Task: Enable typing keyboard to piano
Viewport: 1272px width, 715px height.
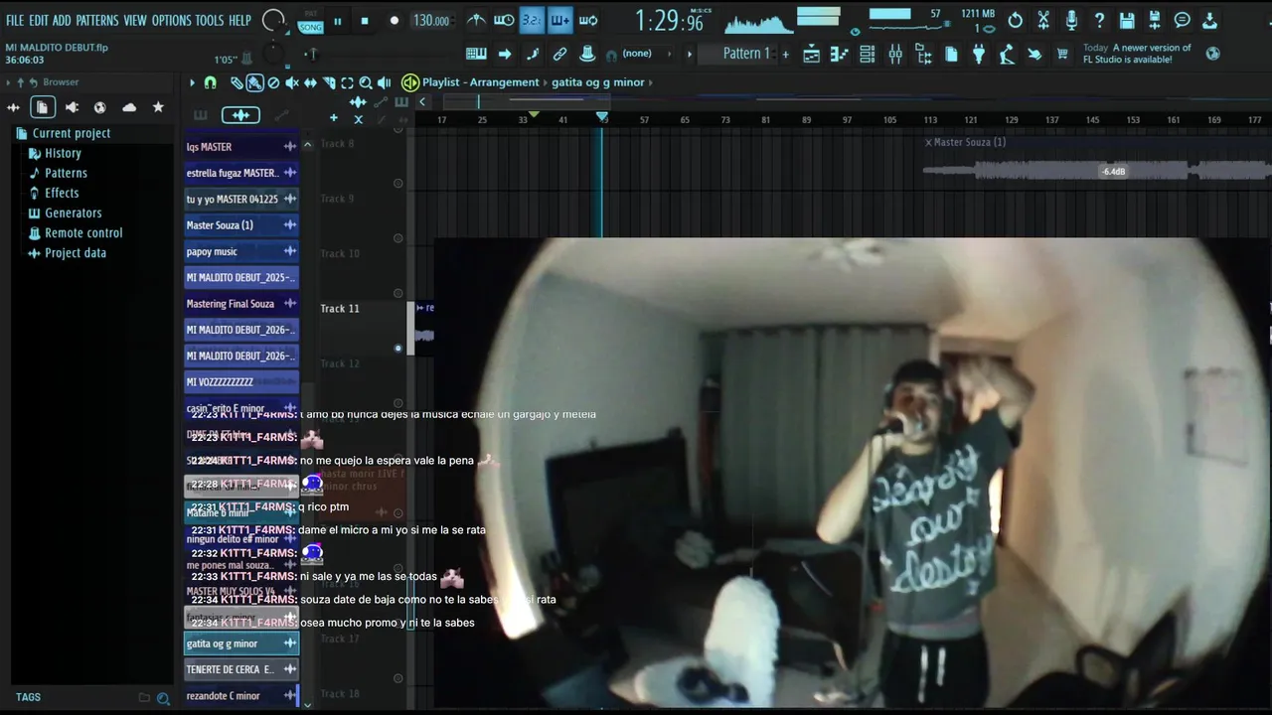Action: (476, 54)
